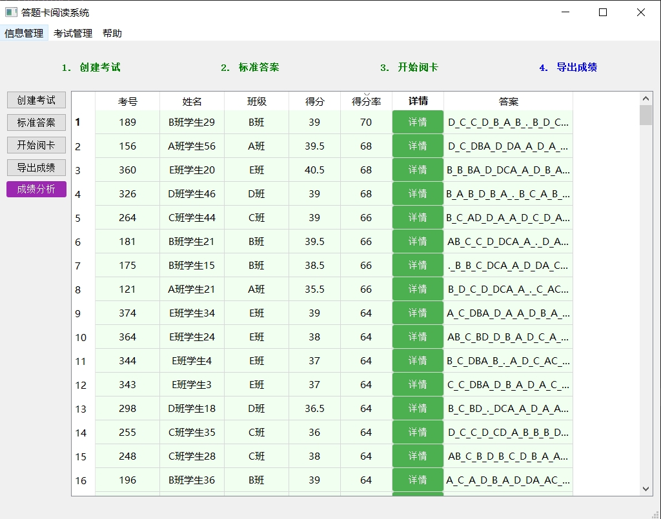661x519 pixels.
Task: Open 成绩分析 with the purple button
Action: pos(36,189)
